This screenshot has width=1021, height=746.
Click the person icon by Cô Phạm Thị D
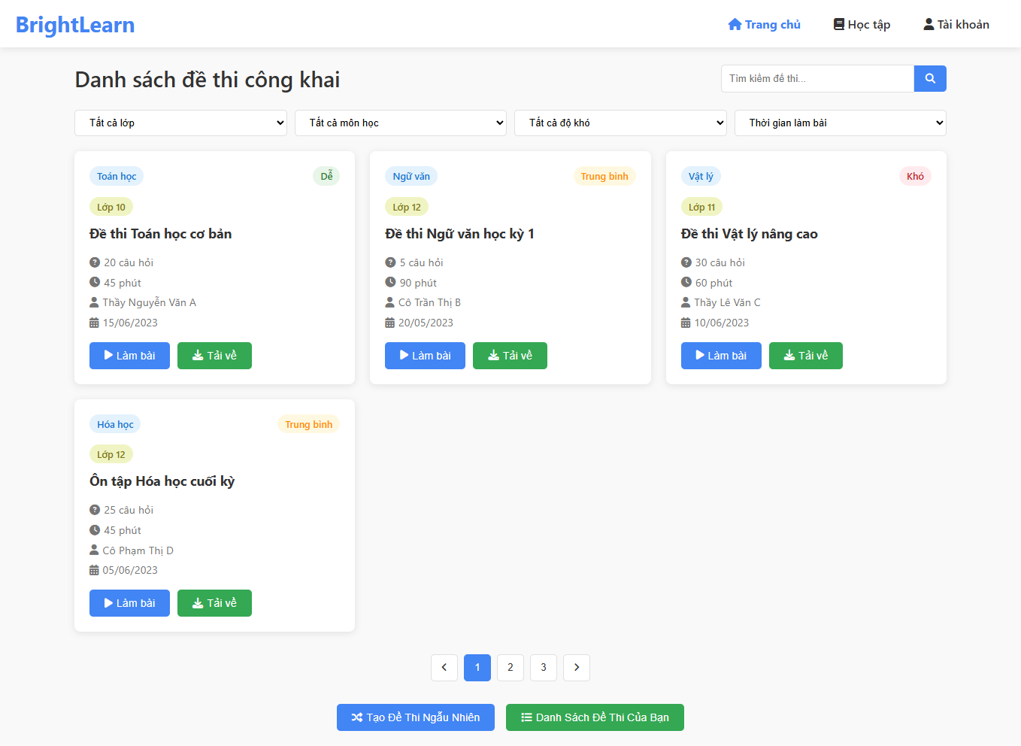(94, 550)
